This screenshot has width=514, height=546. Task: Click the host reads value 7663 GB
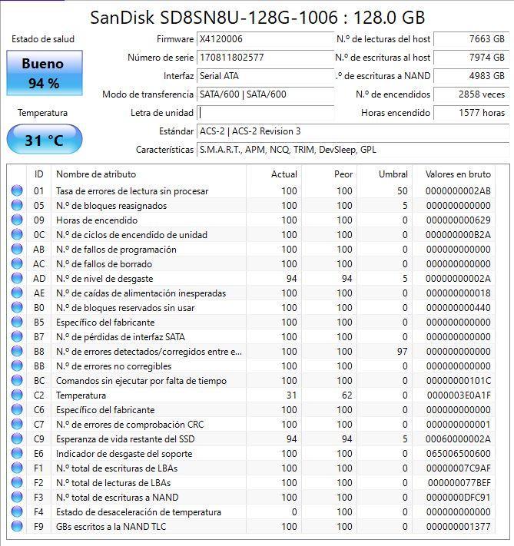471,39
